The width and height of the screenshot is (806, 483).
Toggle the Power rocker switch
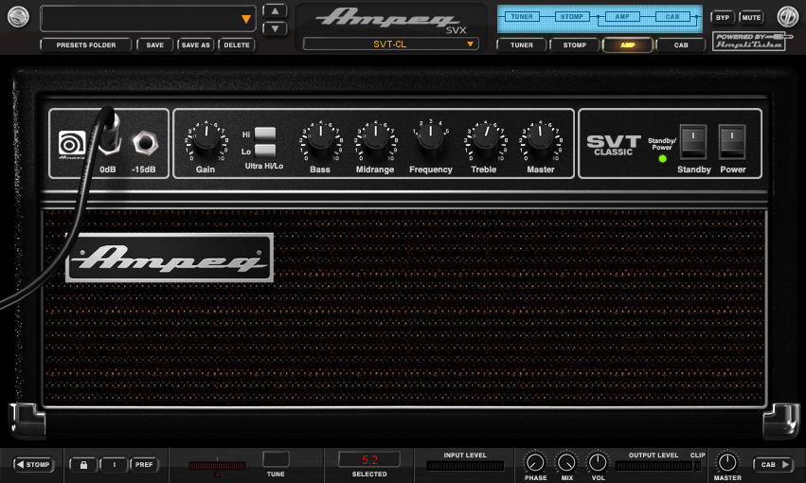(732, 142)
